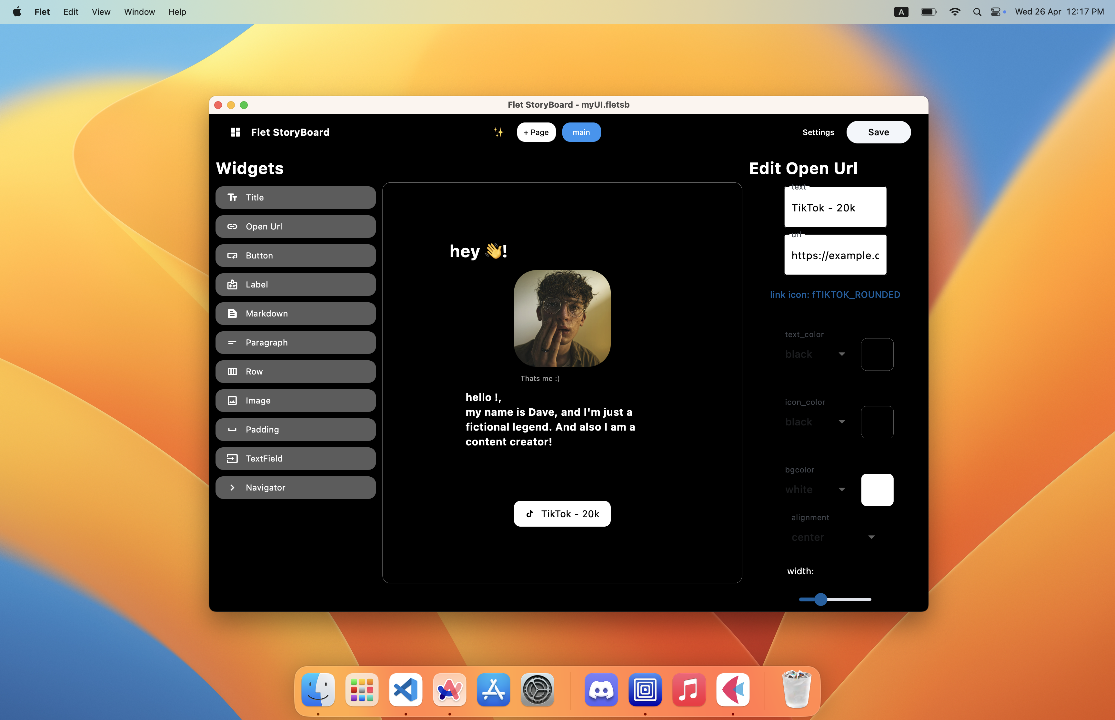Viewport: 1115px width, 720px height.
Task: Open System Settings from the dock
Action: point(537,690)
